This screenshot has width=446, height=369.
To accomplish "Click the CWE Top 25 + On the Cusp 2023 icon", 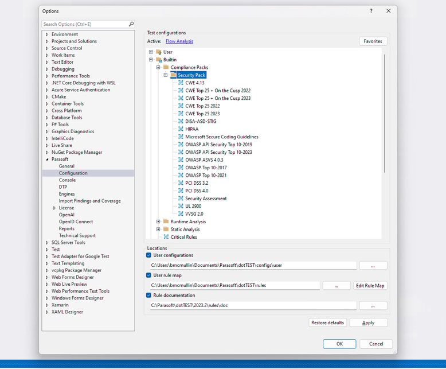I will pos(181,98).
